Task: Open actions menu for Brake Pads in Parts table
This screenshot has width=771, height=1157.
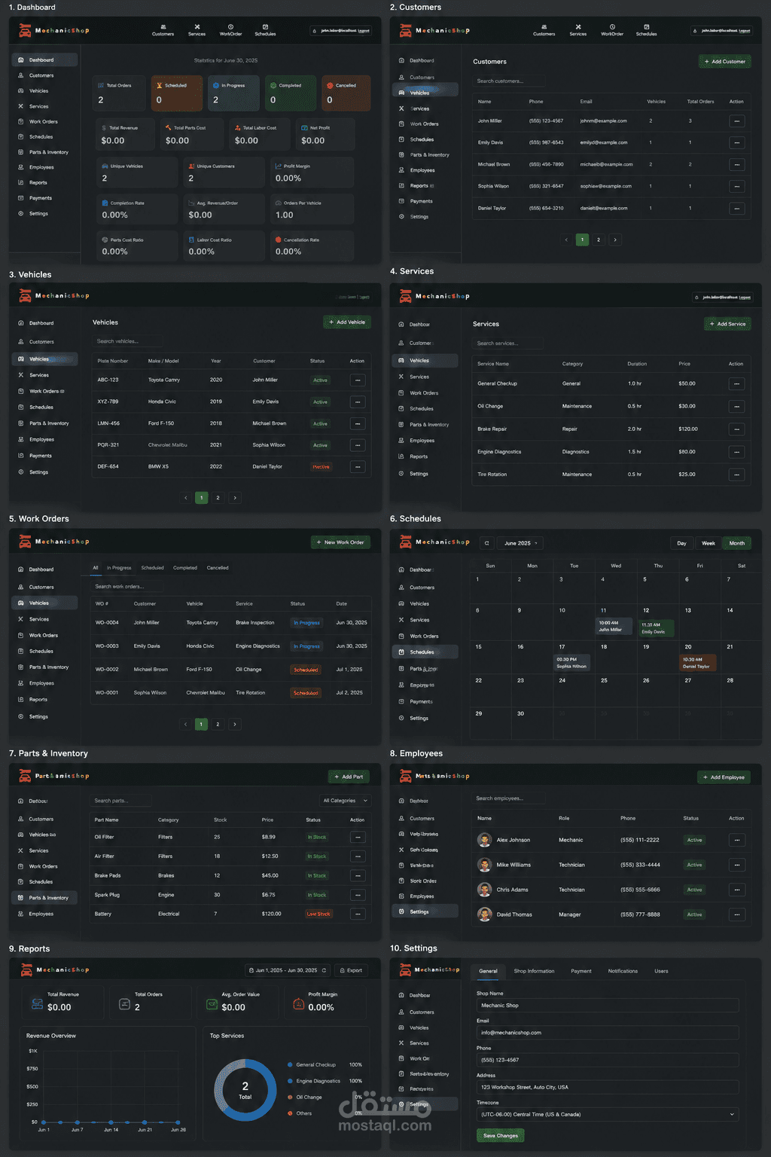Action: (x=358, y=875)
